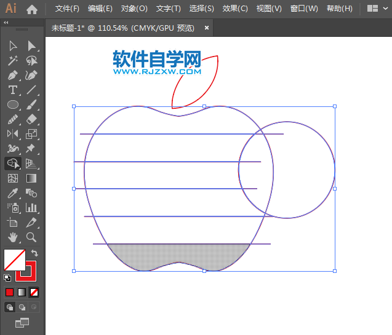Select the Curvature tool

pos(31,76)
